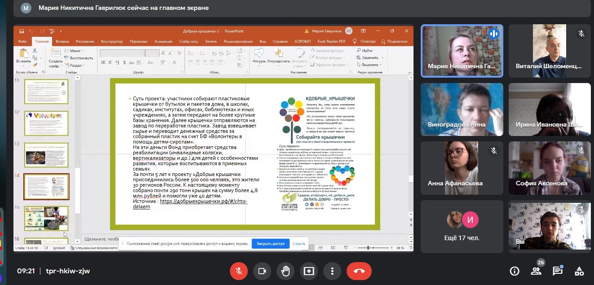594x285 pixels.
Task: Switch to the Вставка ribbon tab
Action: [62, 41]
